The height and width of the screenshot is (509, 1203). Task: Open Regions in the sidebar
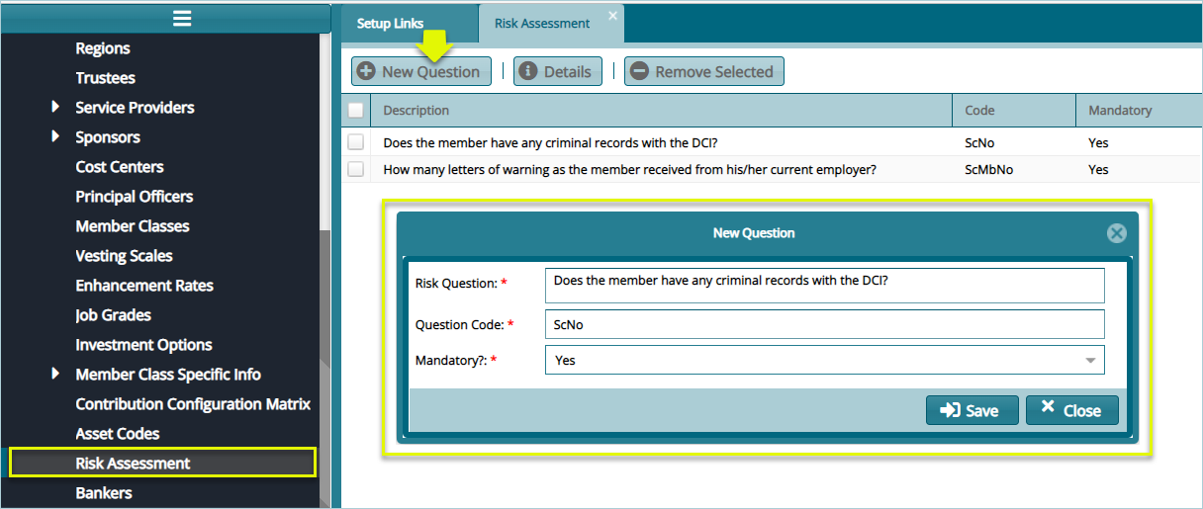point(103,48)
